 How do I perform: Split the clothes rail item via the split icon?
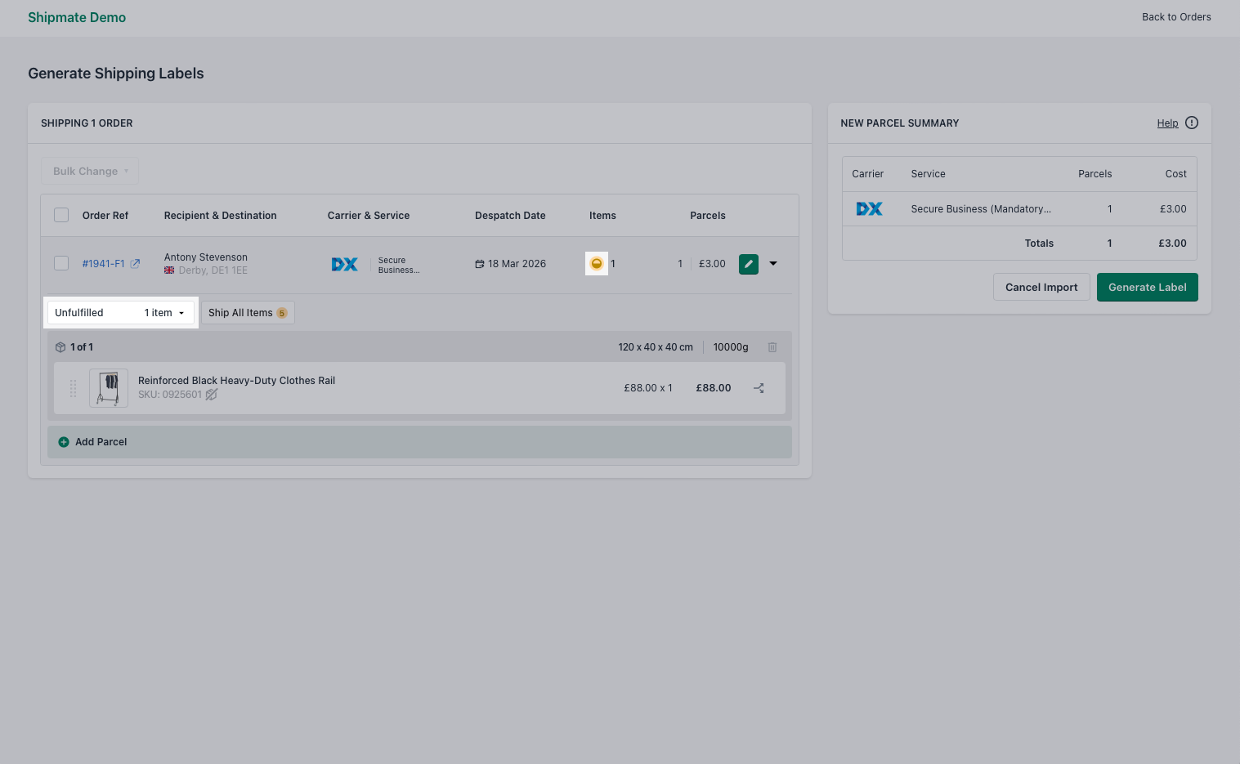[759, 387]
